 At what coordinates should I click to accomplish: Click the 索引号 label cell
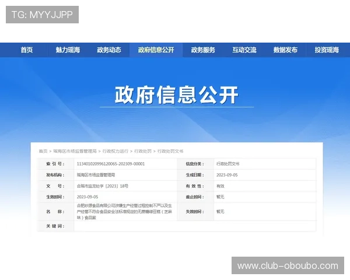coord(55,164)
